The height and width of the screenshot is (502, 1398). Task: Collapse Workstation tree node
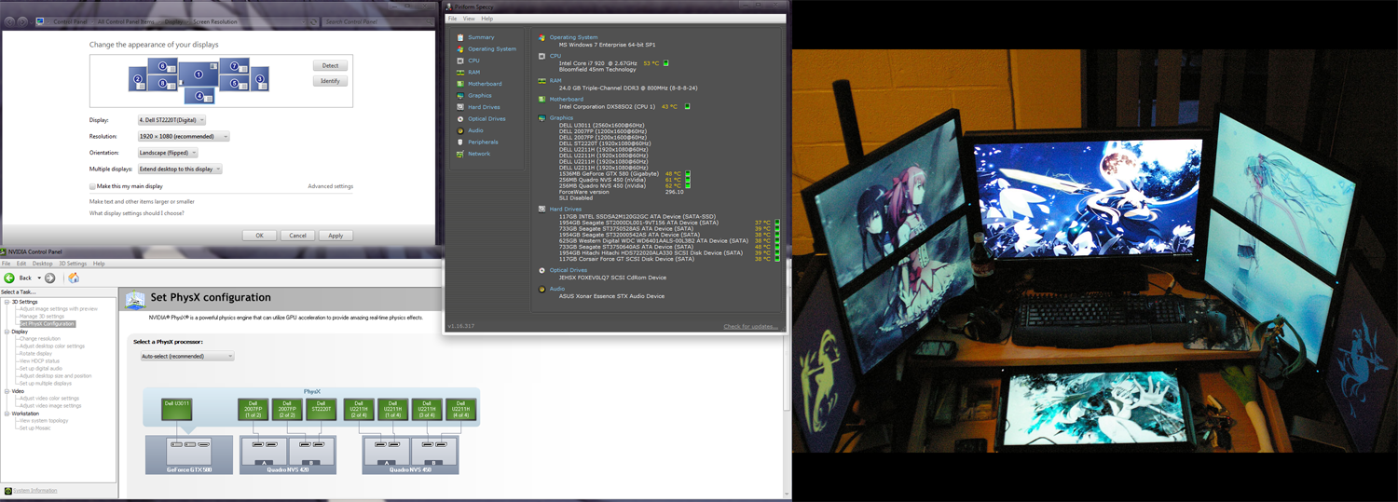(7, 414)
